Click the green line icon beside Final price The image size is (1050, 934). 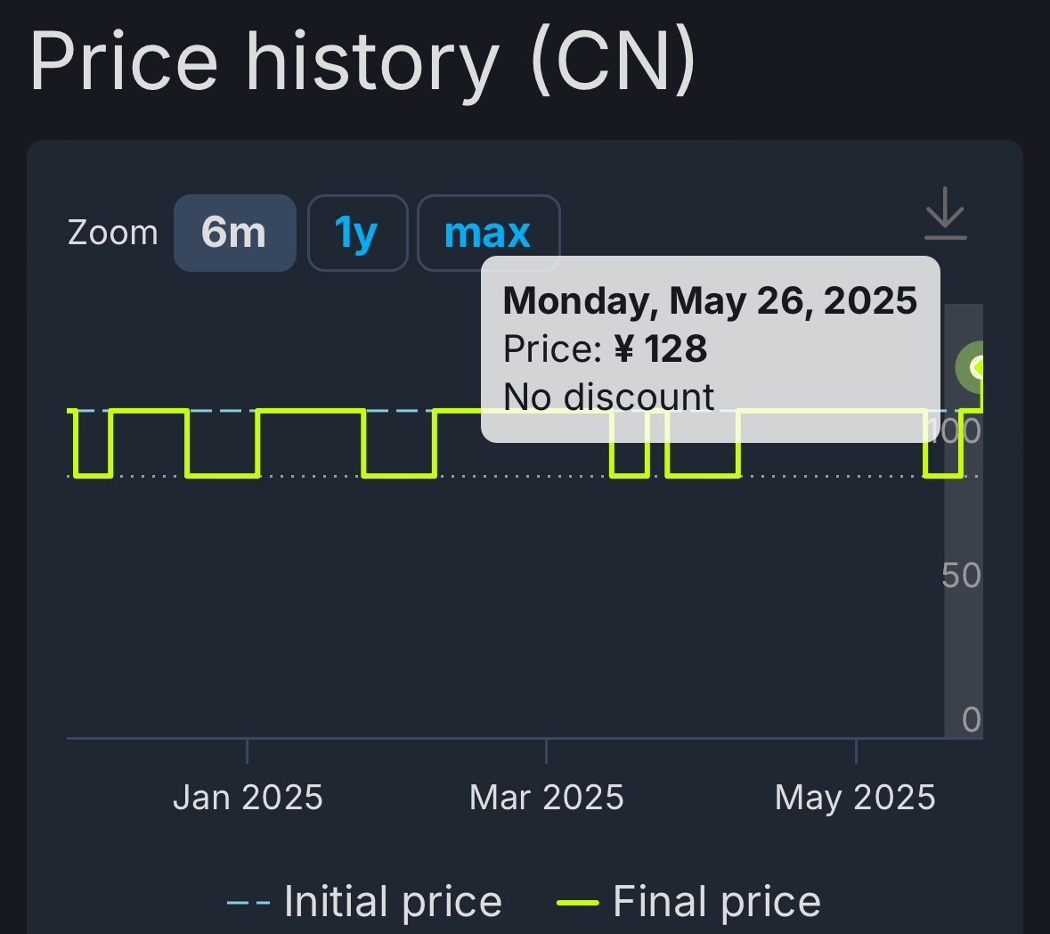click(x=577, y=903)
